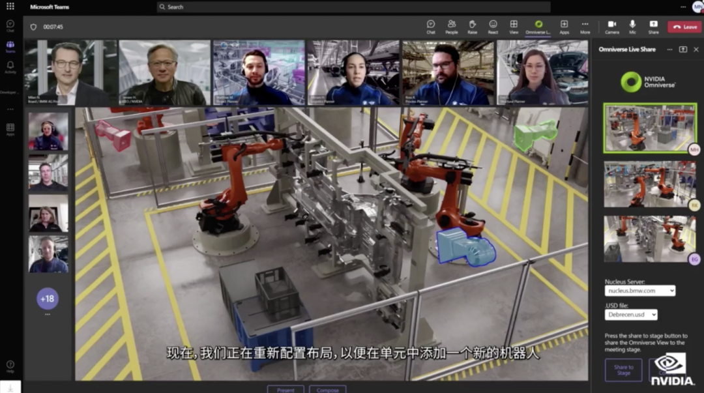This screenshot has width=704, height=393.
Task: Select the first green-highlighted Omniverse view thumbnail
Action: [x=649, y=128]
